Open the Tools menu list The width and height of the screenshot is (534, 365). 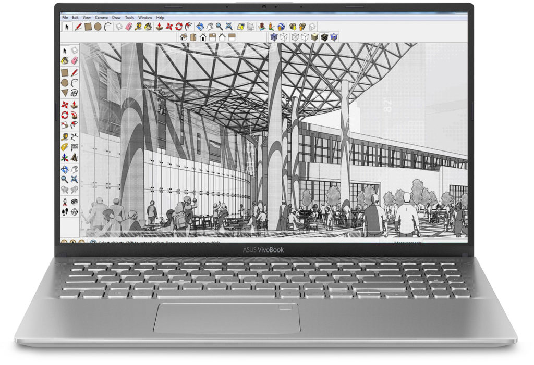pos(130,17)
